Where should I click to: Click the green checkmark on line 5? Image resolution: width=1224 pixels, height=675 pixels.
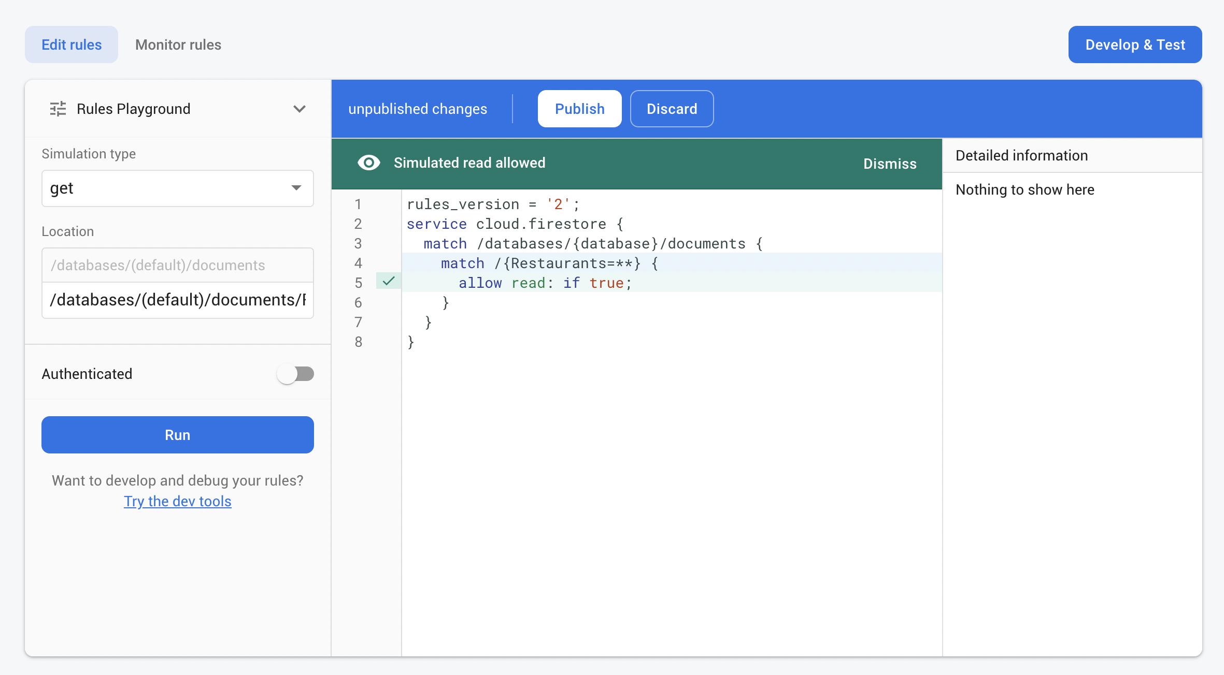click(389, 281)
